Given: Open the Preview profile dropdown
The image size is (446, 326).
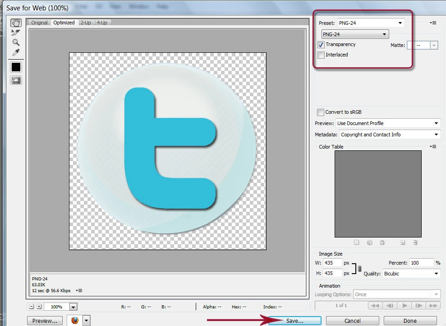Looking at the screenshot, I should click(x=388, y=123).
